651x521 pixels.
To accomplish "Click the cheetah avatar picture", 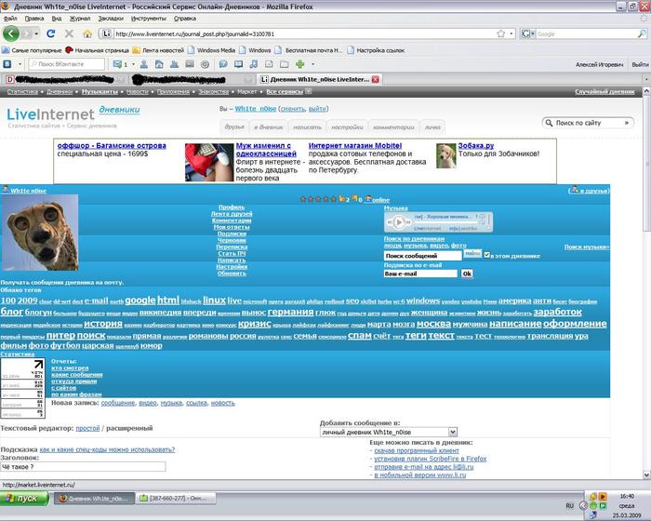I will point(39,233).
